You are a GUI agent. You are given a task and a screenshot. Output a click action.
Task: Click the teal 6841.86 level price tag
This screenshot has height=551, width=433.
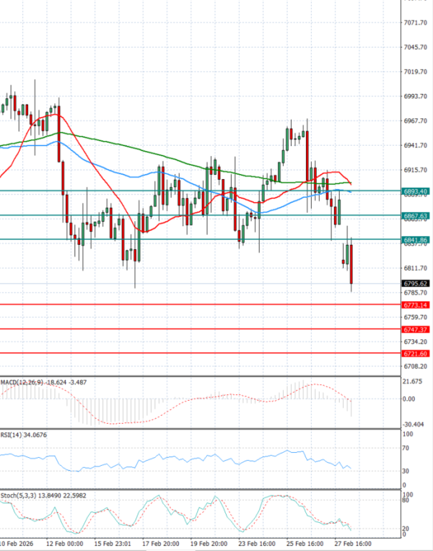point(414,239)
